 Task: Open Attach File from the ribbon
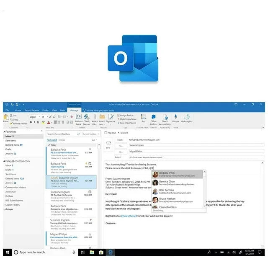tap(95, 118)
